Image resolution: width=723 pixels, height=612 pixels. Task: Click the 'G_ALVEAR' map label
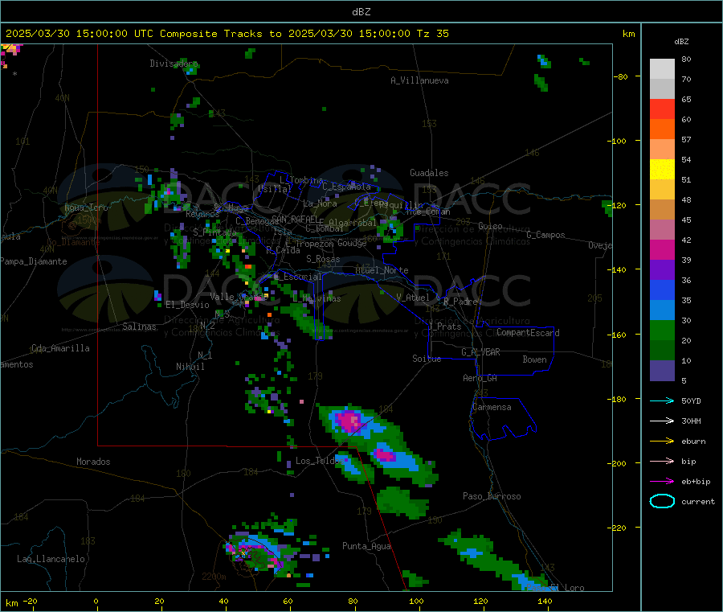point(480,351)
